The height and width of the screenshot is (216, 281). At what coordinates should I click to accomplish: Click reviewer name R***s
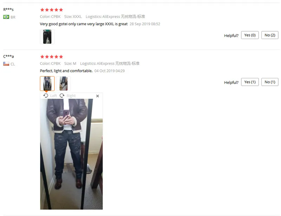(8, 9)
